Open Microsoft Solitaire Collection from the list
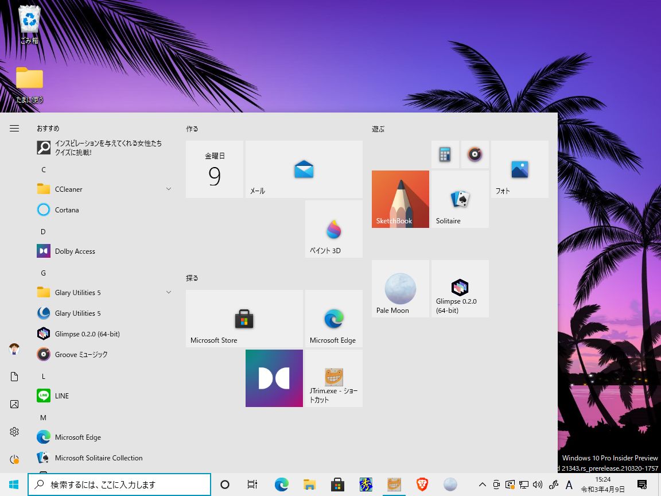The height and width of the screenshot is (496, 661). pyautogui.click(x=99, y=458)
